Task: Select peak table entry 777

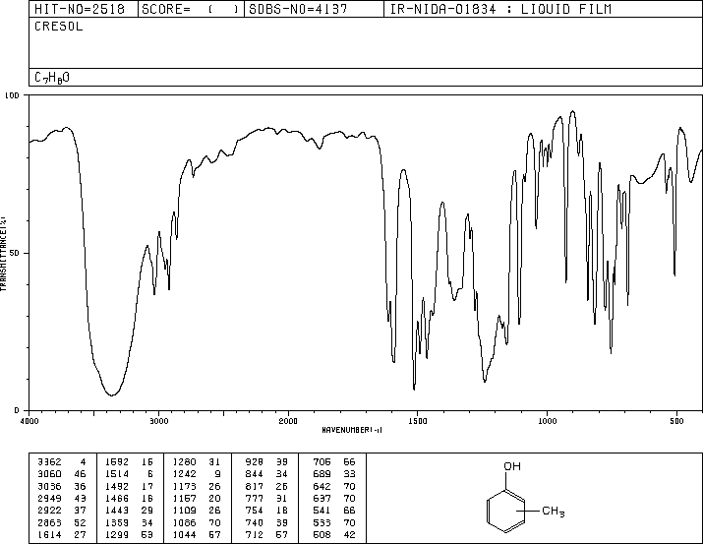Action: pos(255,498)
